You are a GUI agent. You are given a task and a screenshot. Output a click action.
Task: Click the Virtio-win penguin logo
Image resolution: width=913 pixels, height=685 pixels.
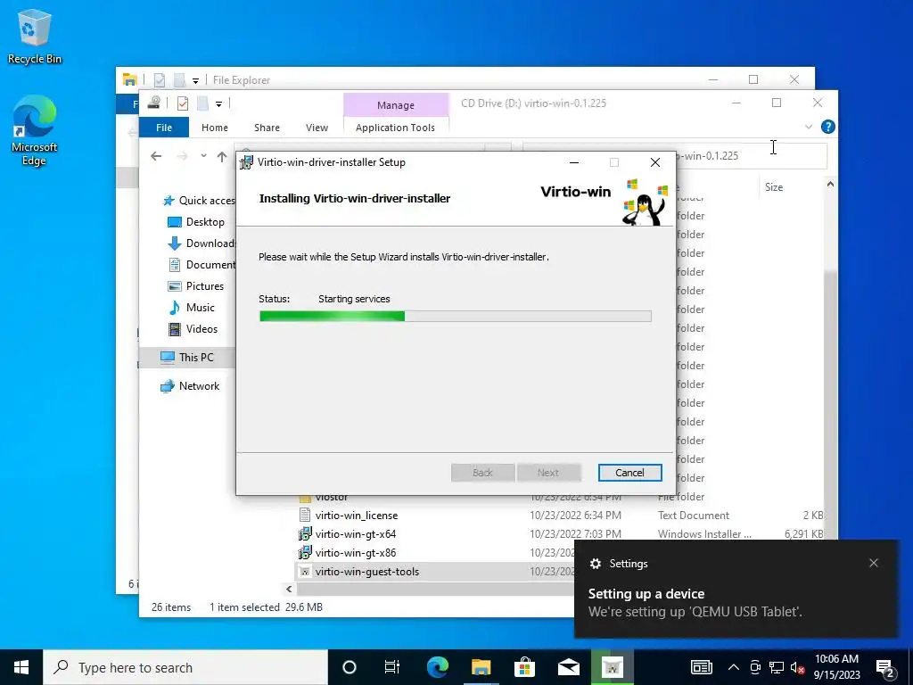point(645,202)
